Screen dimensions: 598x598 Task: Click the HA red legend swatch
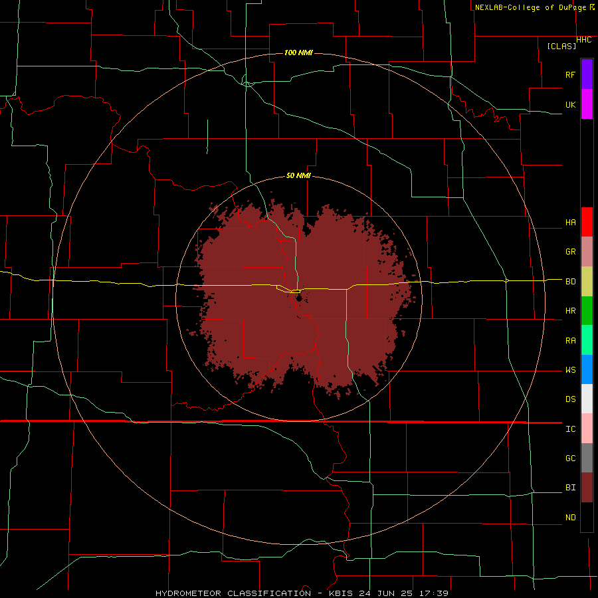pos(587,222)
